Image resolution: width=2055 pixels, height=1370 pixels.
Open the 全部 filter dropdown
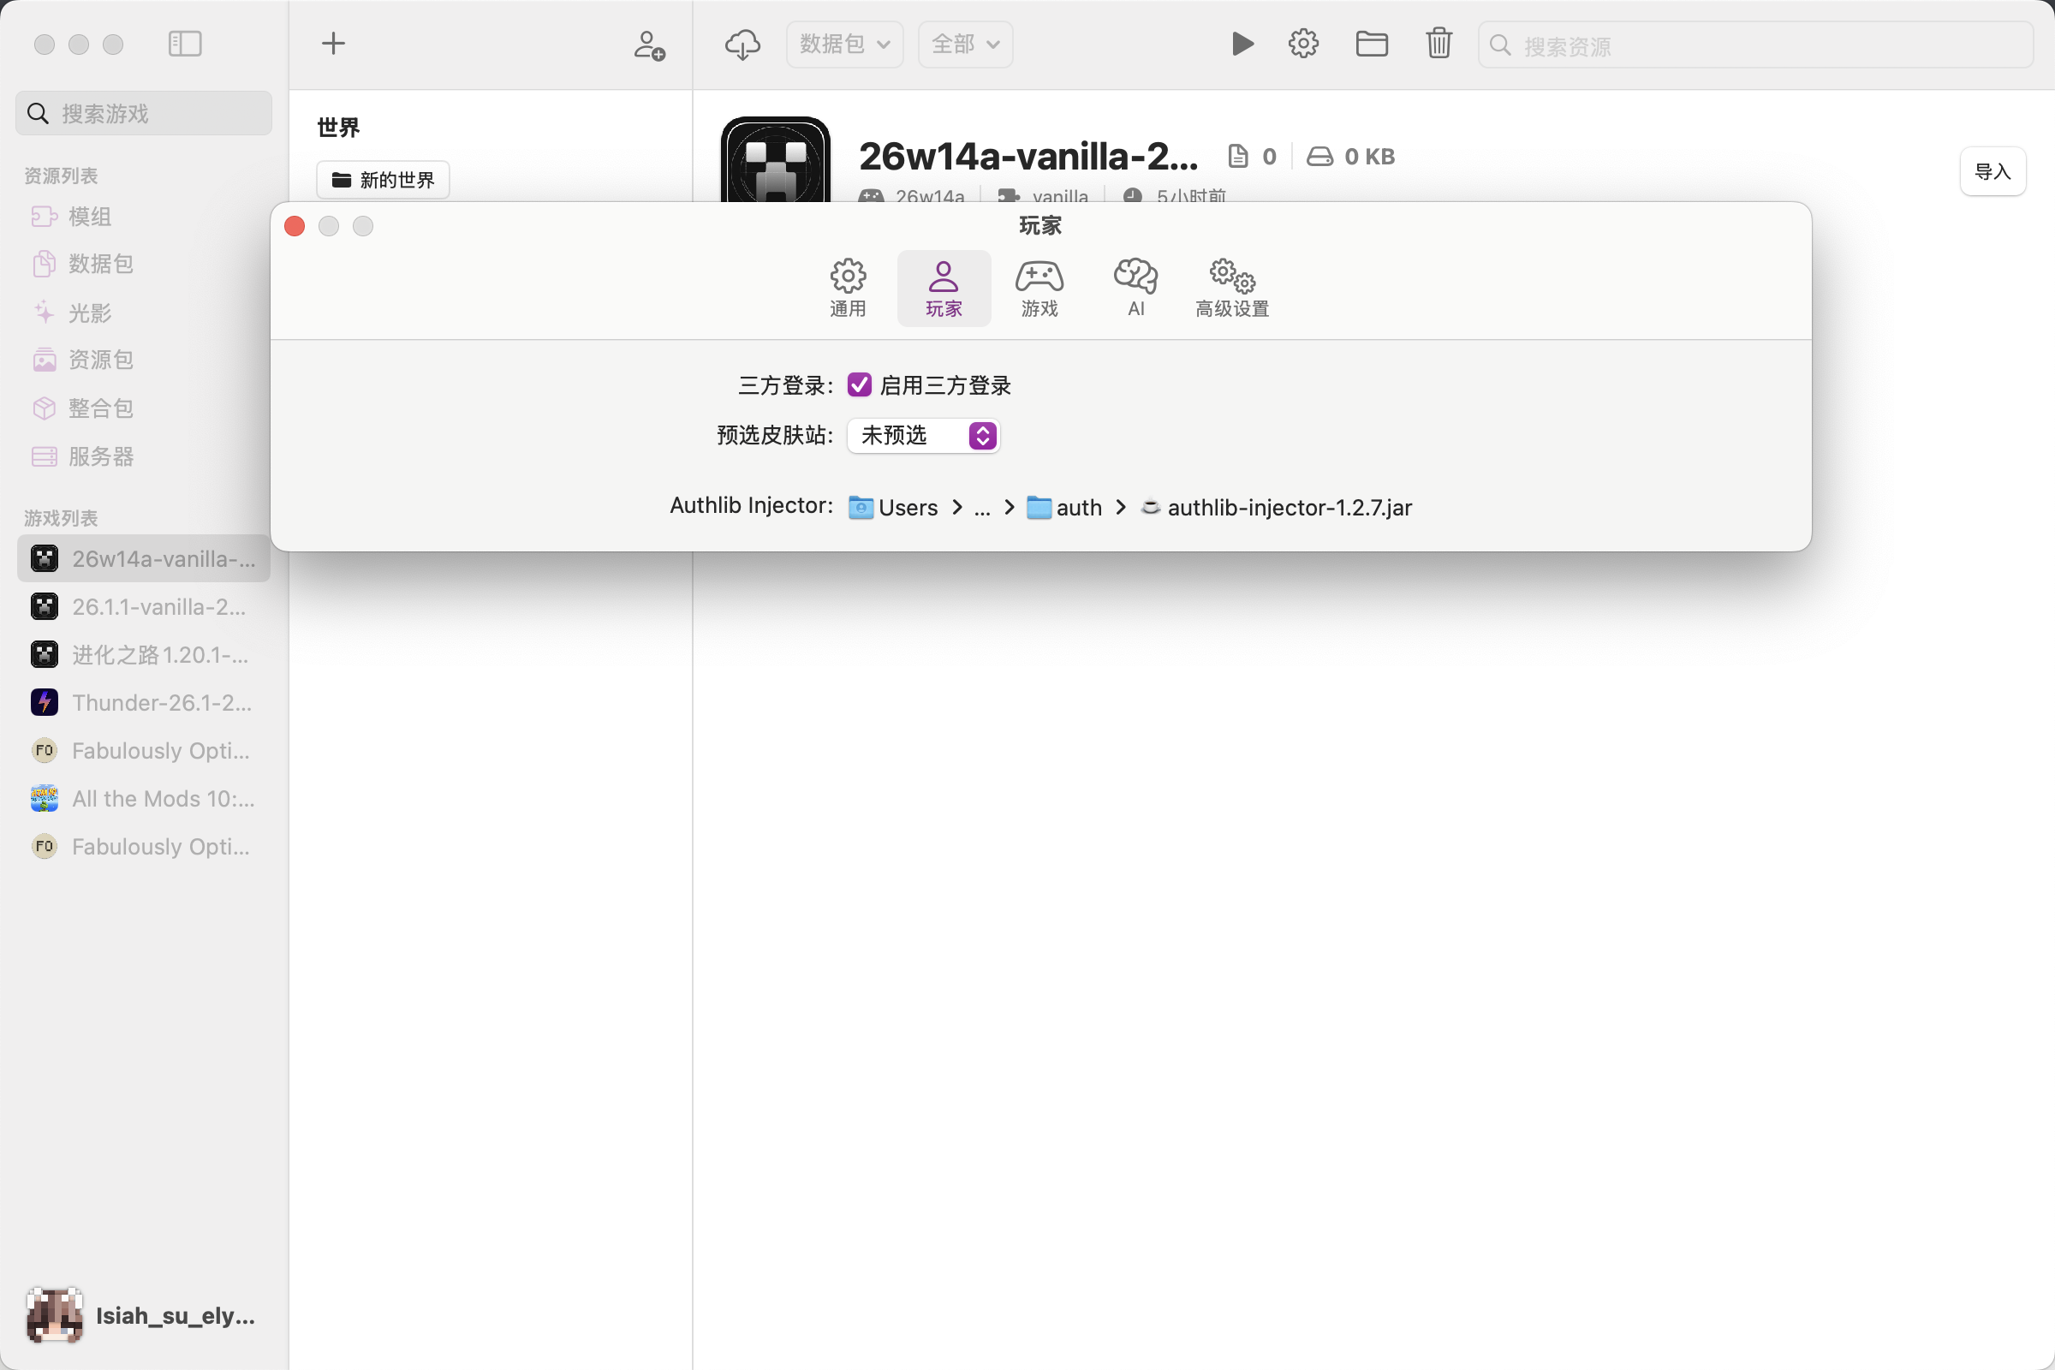[965, 44]
